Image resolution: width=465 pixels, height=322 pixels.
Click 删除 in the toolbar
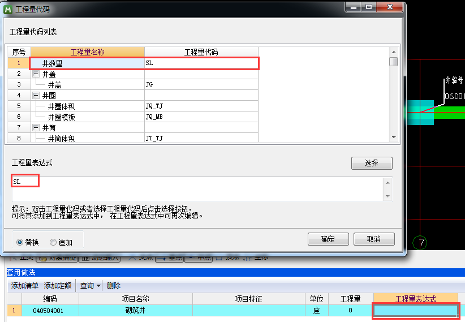(114, 286)
